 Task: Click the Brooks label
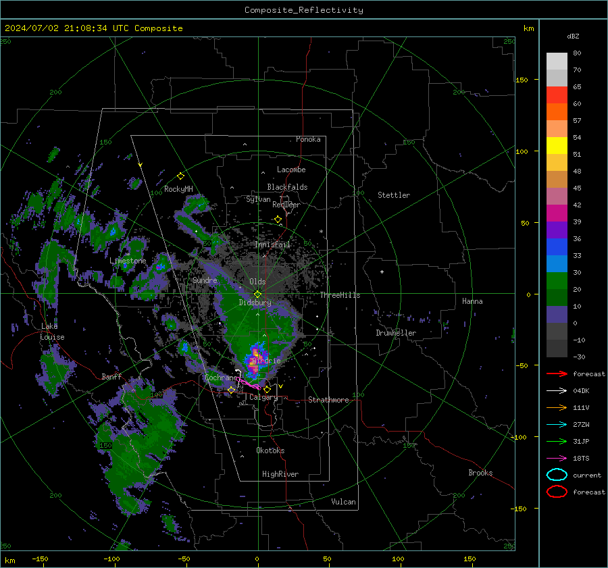pyautogui.click(x=480, y=473)
